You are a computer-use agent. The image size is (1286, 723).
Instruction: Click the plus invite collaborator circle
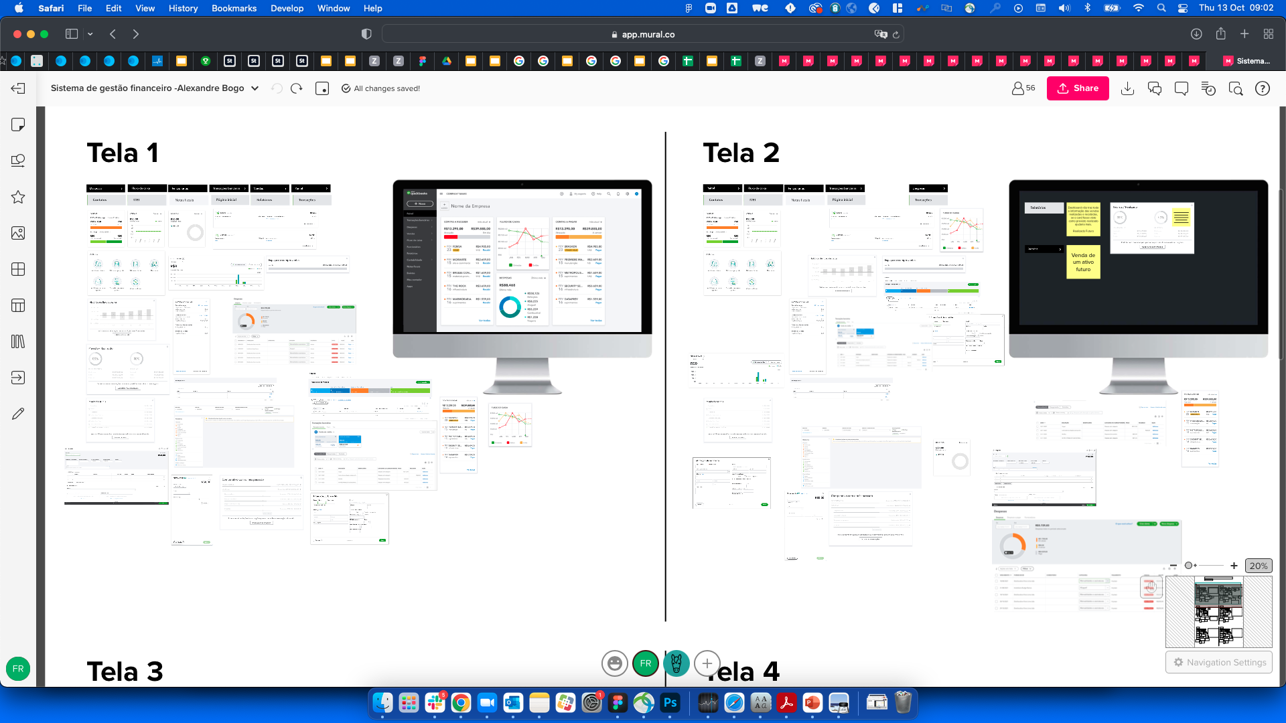tap(707, 663)
